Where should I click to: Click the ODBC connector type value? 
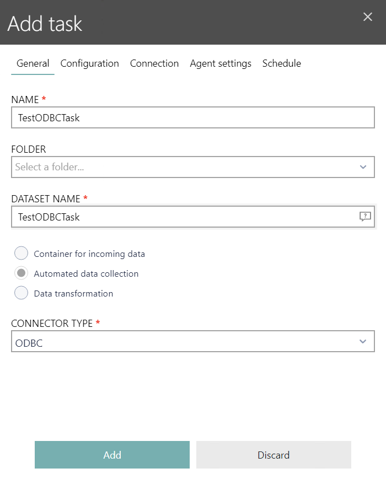pos(30,343)
